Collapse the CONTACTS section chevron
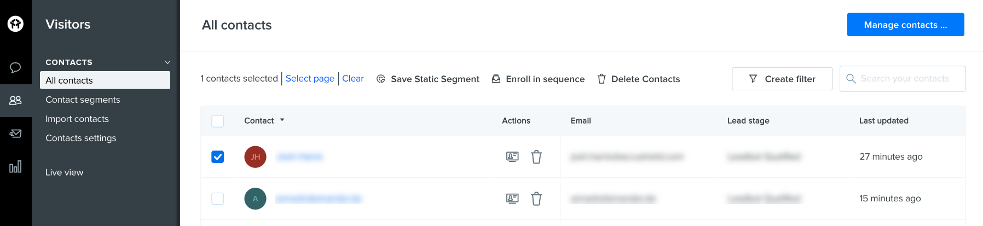This screenshot has width=983, height=226. pyautogui.click(x=167, y=62)
